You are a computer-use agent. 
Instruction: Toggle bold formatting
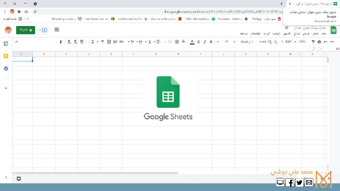tap(211, 42)
